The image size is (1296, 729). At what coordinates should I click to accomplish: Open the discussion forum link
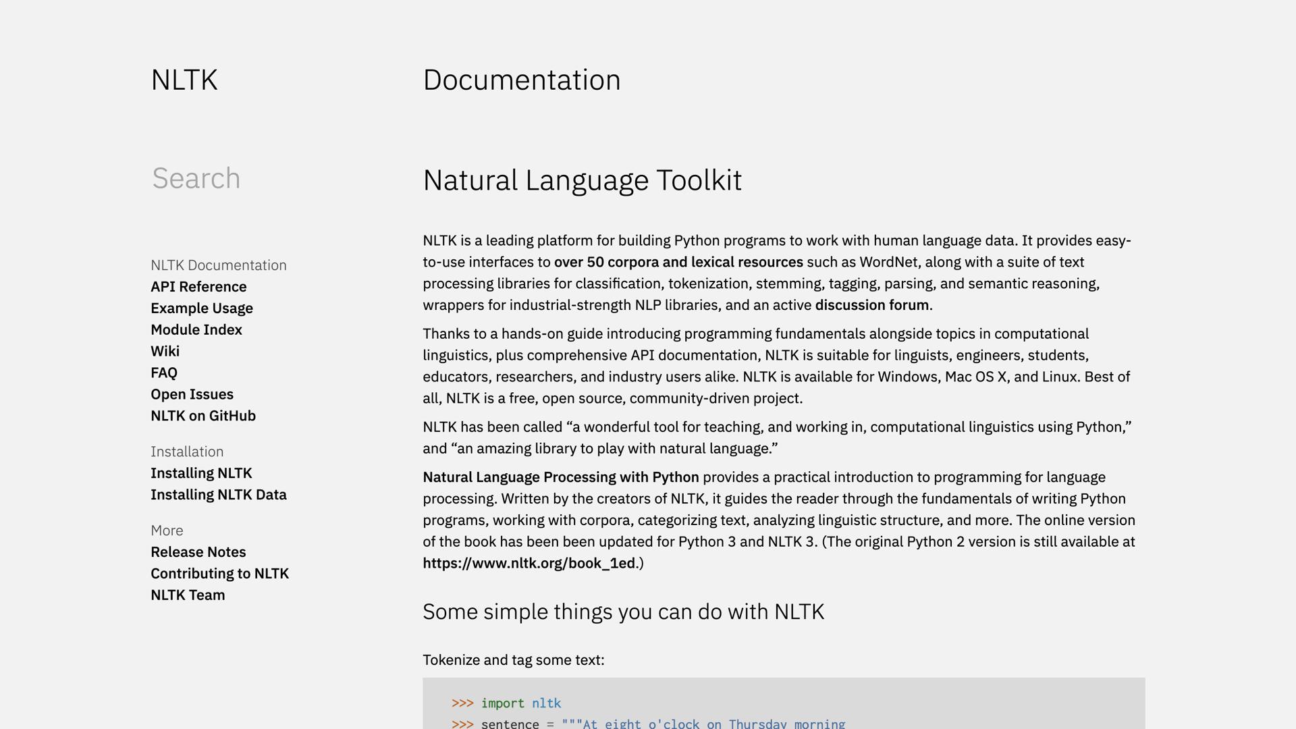(x=871, y=304)
